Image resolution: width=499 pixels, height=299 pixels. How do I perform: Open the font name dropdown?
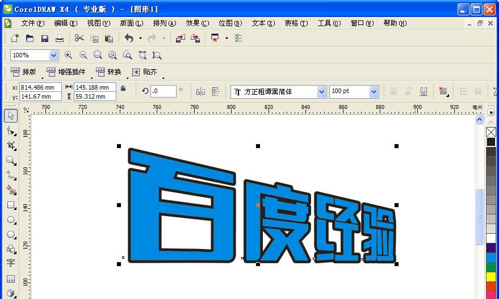pos(321,92)
